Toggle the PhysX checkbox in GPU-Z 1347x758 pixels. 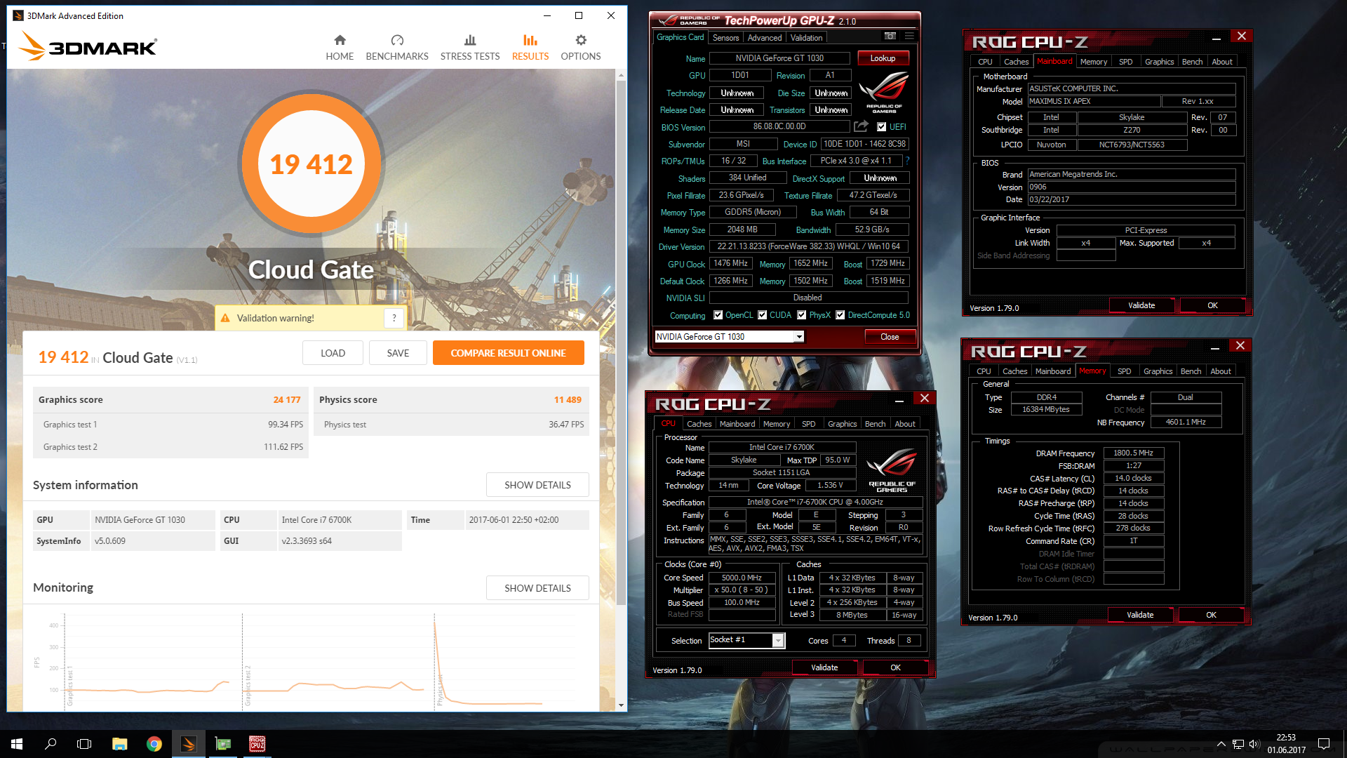(x=802, y=315)
